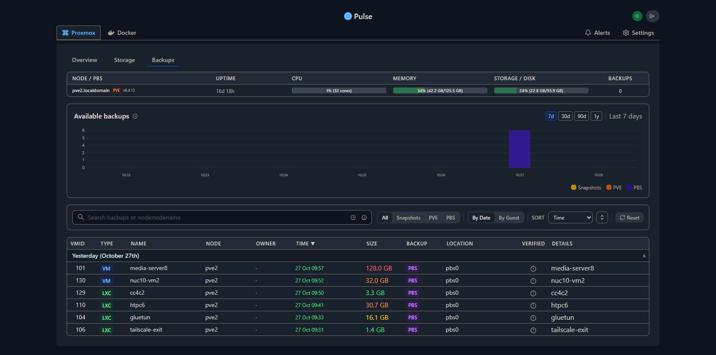Click the green connection status indicator

(x=637, y=16)
